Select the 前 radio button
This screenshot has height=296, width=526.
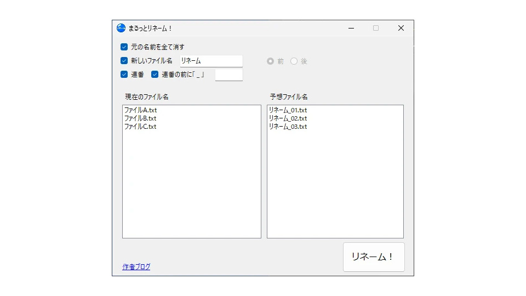[270, 61]
